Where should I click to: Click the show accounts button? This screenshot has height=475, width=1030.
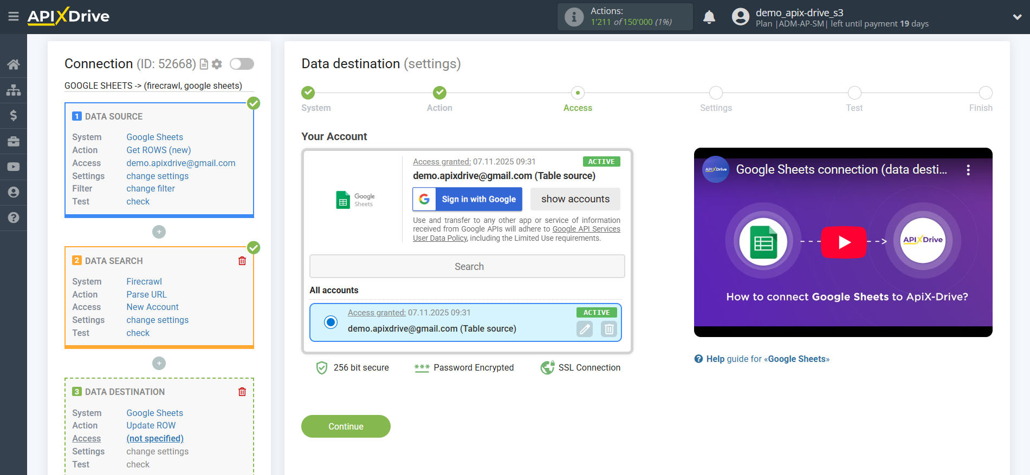point(575,199)
